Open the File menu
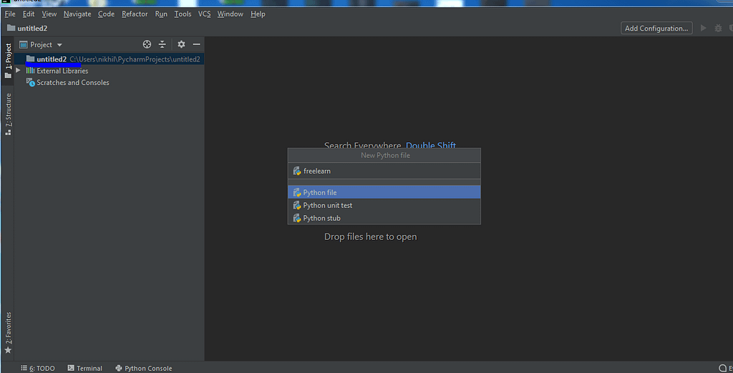The width and height of the screenshot is (733, 373). click(x=10, y=14)
